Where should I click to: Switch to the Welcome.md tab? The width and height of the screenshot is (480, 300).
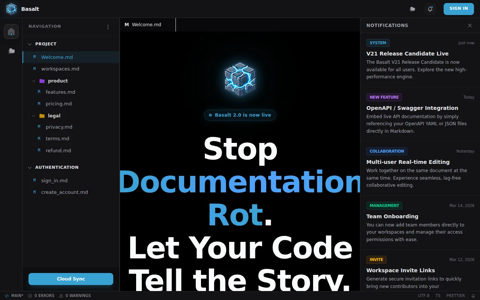click(148, 24)
